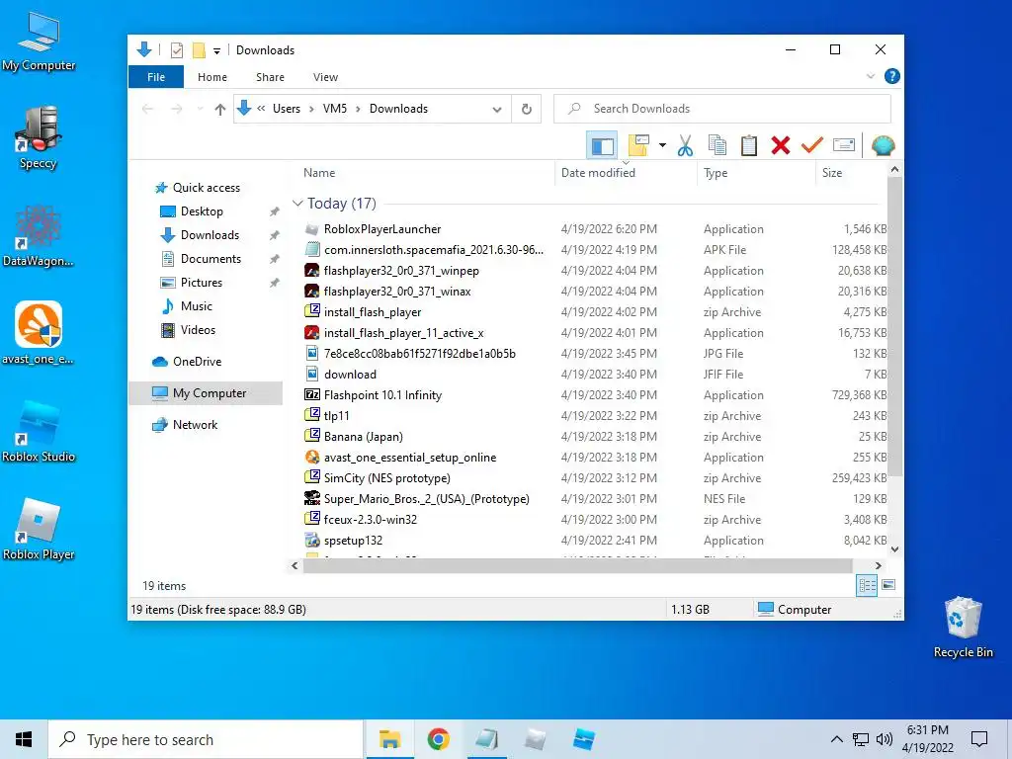Refresh the Downloads folder
Image resolution: width=1012 pixels, height=759 pixels.
pyautogui.click(x=527, y=109)
